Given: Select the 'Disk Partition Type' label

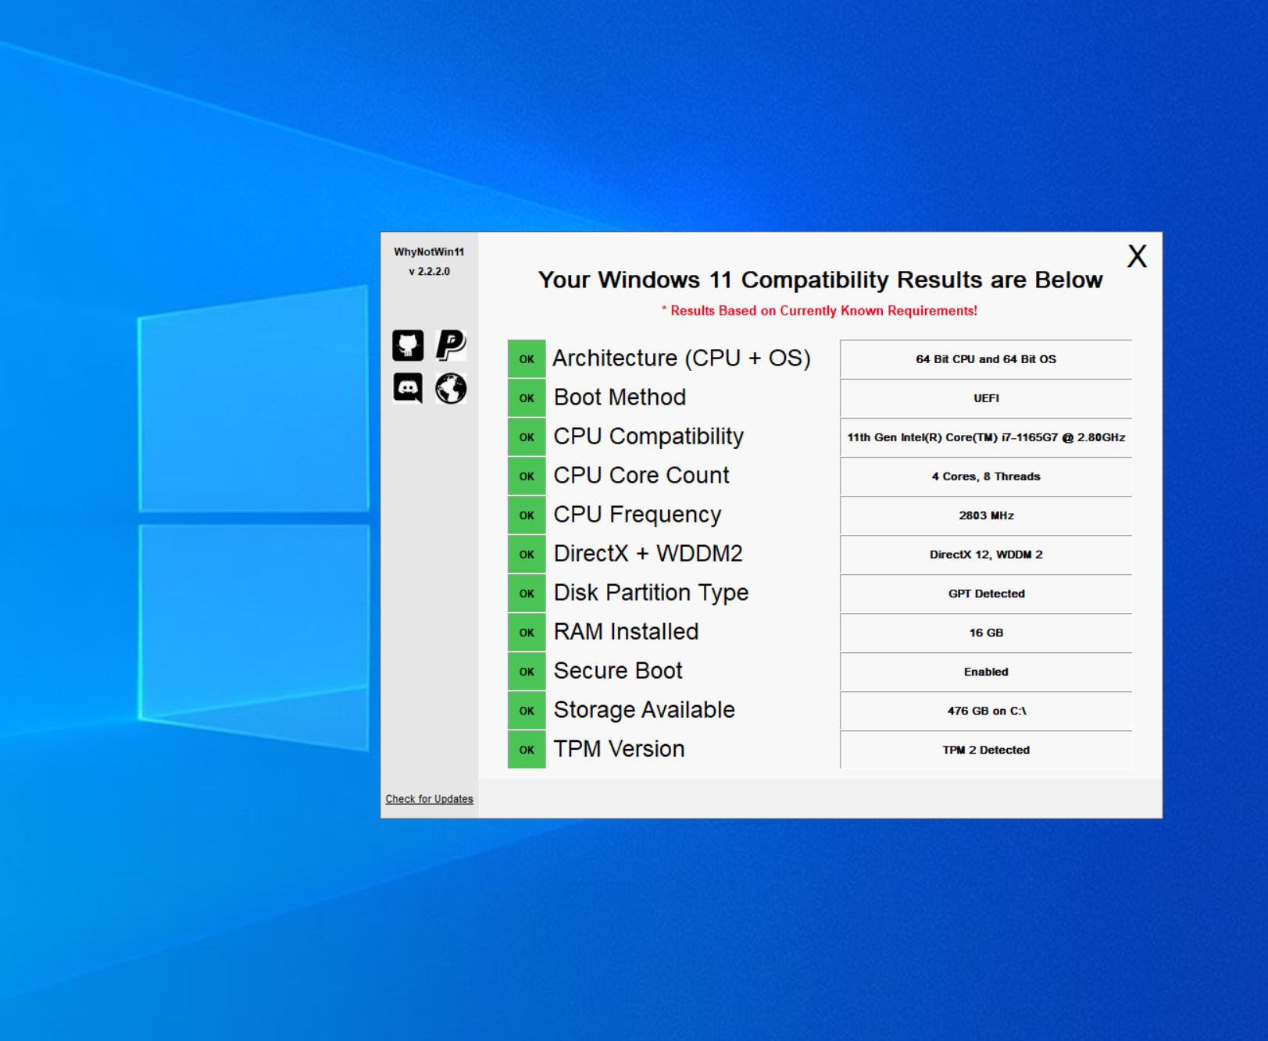Looking at the screenshot, I should (651, 593).
